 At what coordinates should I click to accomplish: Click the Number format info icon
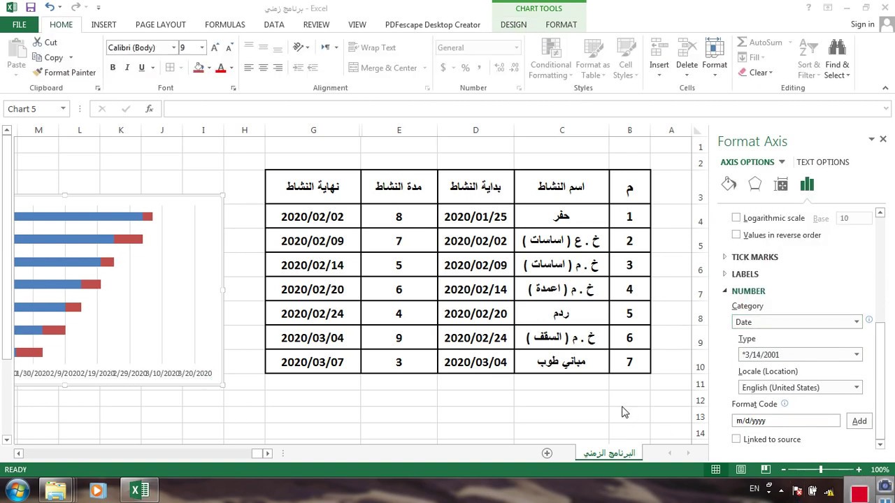pos(869,320)
